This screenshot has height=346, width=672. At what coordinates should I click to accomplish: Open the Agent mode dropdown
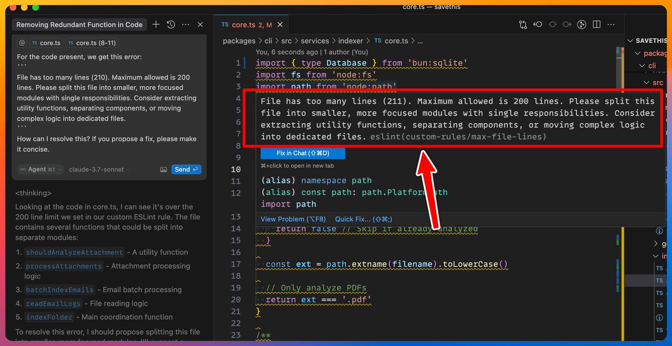tap(40, 169)
